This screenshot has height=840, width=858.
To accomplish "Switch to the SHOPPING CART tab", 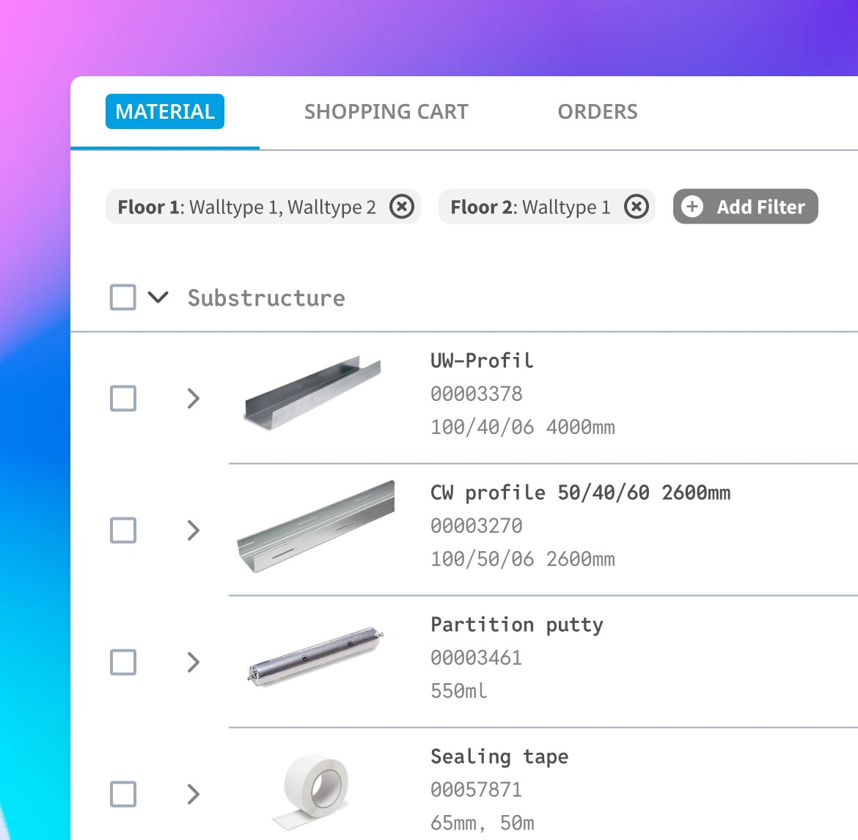I will tap(386, 111).
